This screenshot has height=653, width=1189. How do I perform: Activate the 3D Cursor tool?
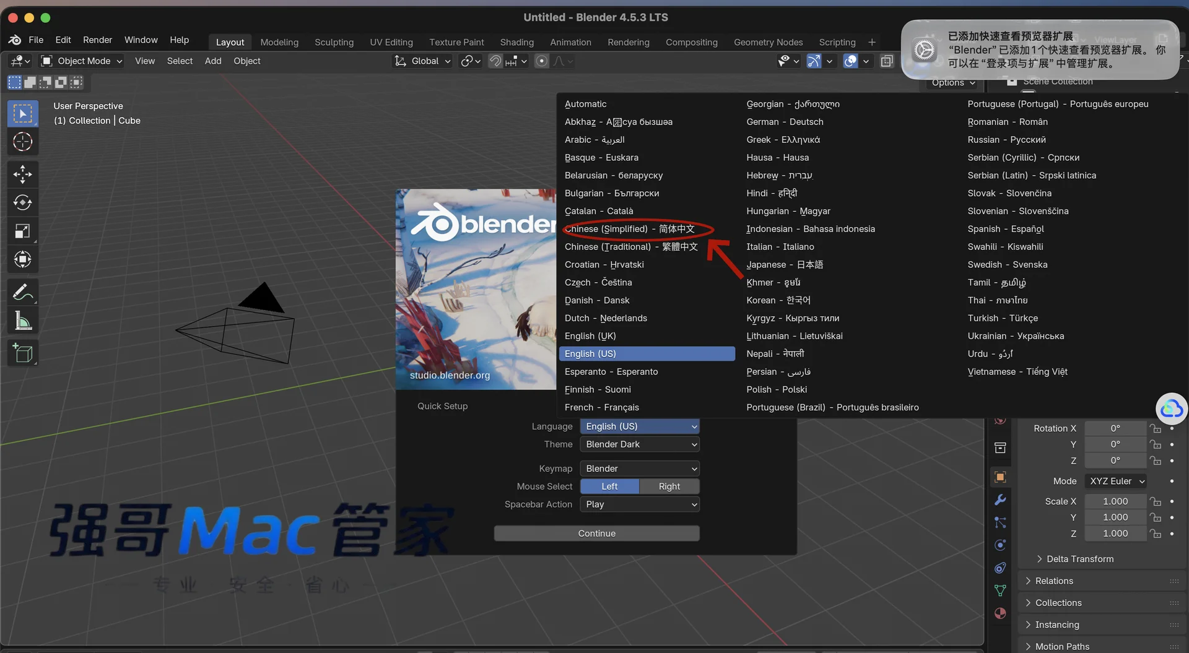coord(23,142)
